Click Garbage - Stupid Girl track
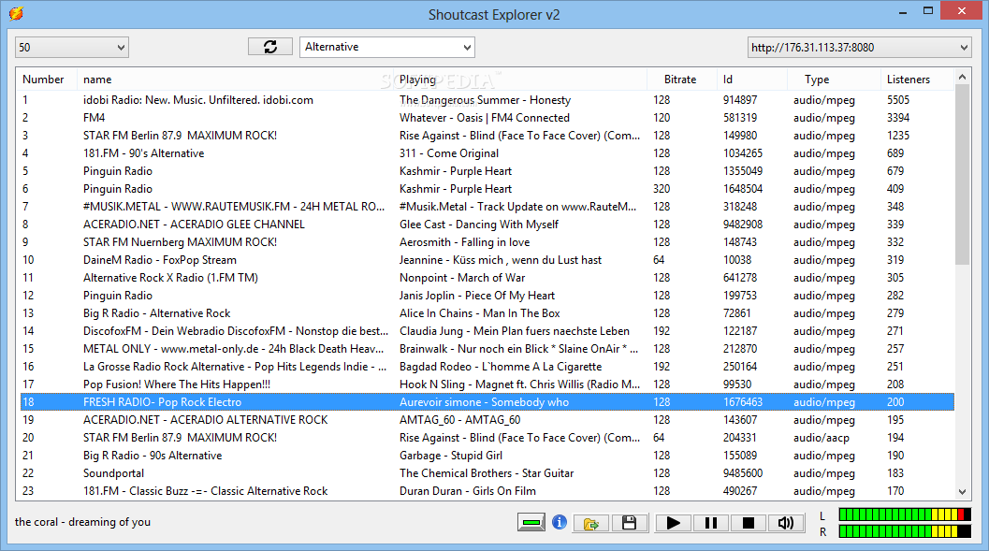 (450, 456)
